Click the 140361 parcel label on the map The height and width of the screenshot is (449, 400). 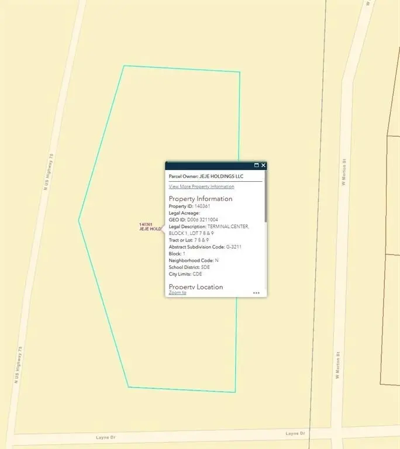[x=146, y=224]
